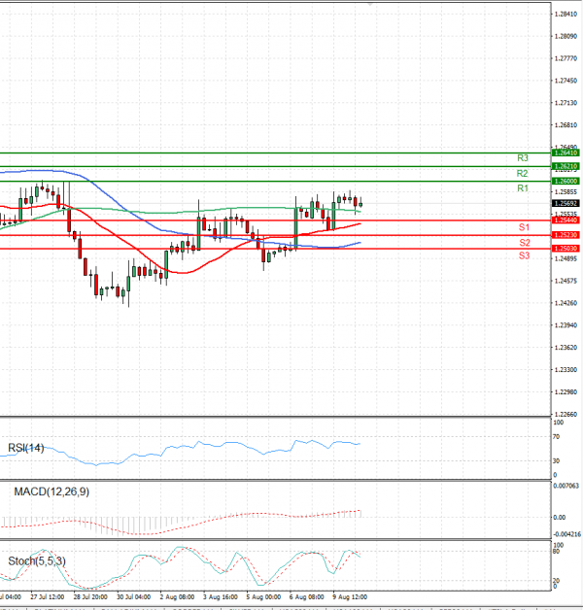Click the 1.24575 price axis value
The width and height of the screenshot is (583, 610).
566,281
